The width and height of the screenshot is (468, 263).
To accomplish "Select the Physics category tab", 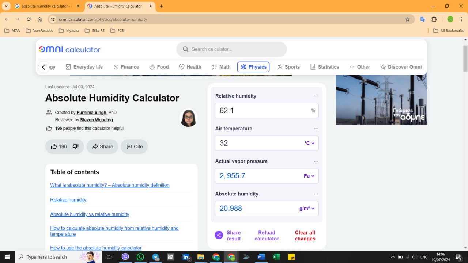I will (253, 67).
